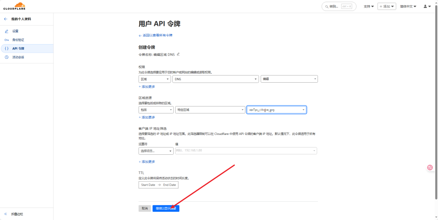Click the pink floating assistant icon
Screen dimensions: 438x220
click(x=430, y=167)
